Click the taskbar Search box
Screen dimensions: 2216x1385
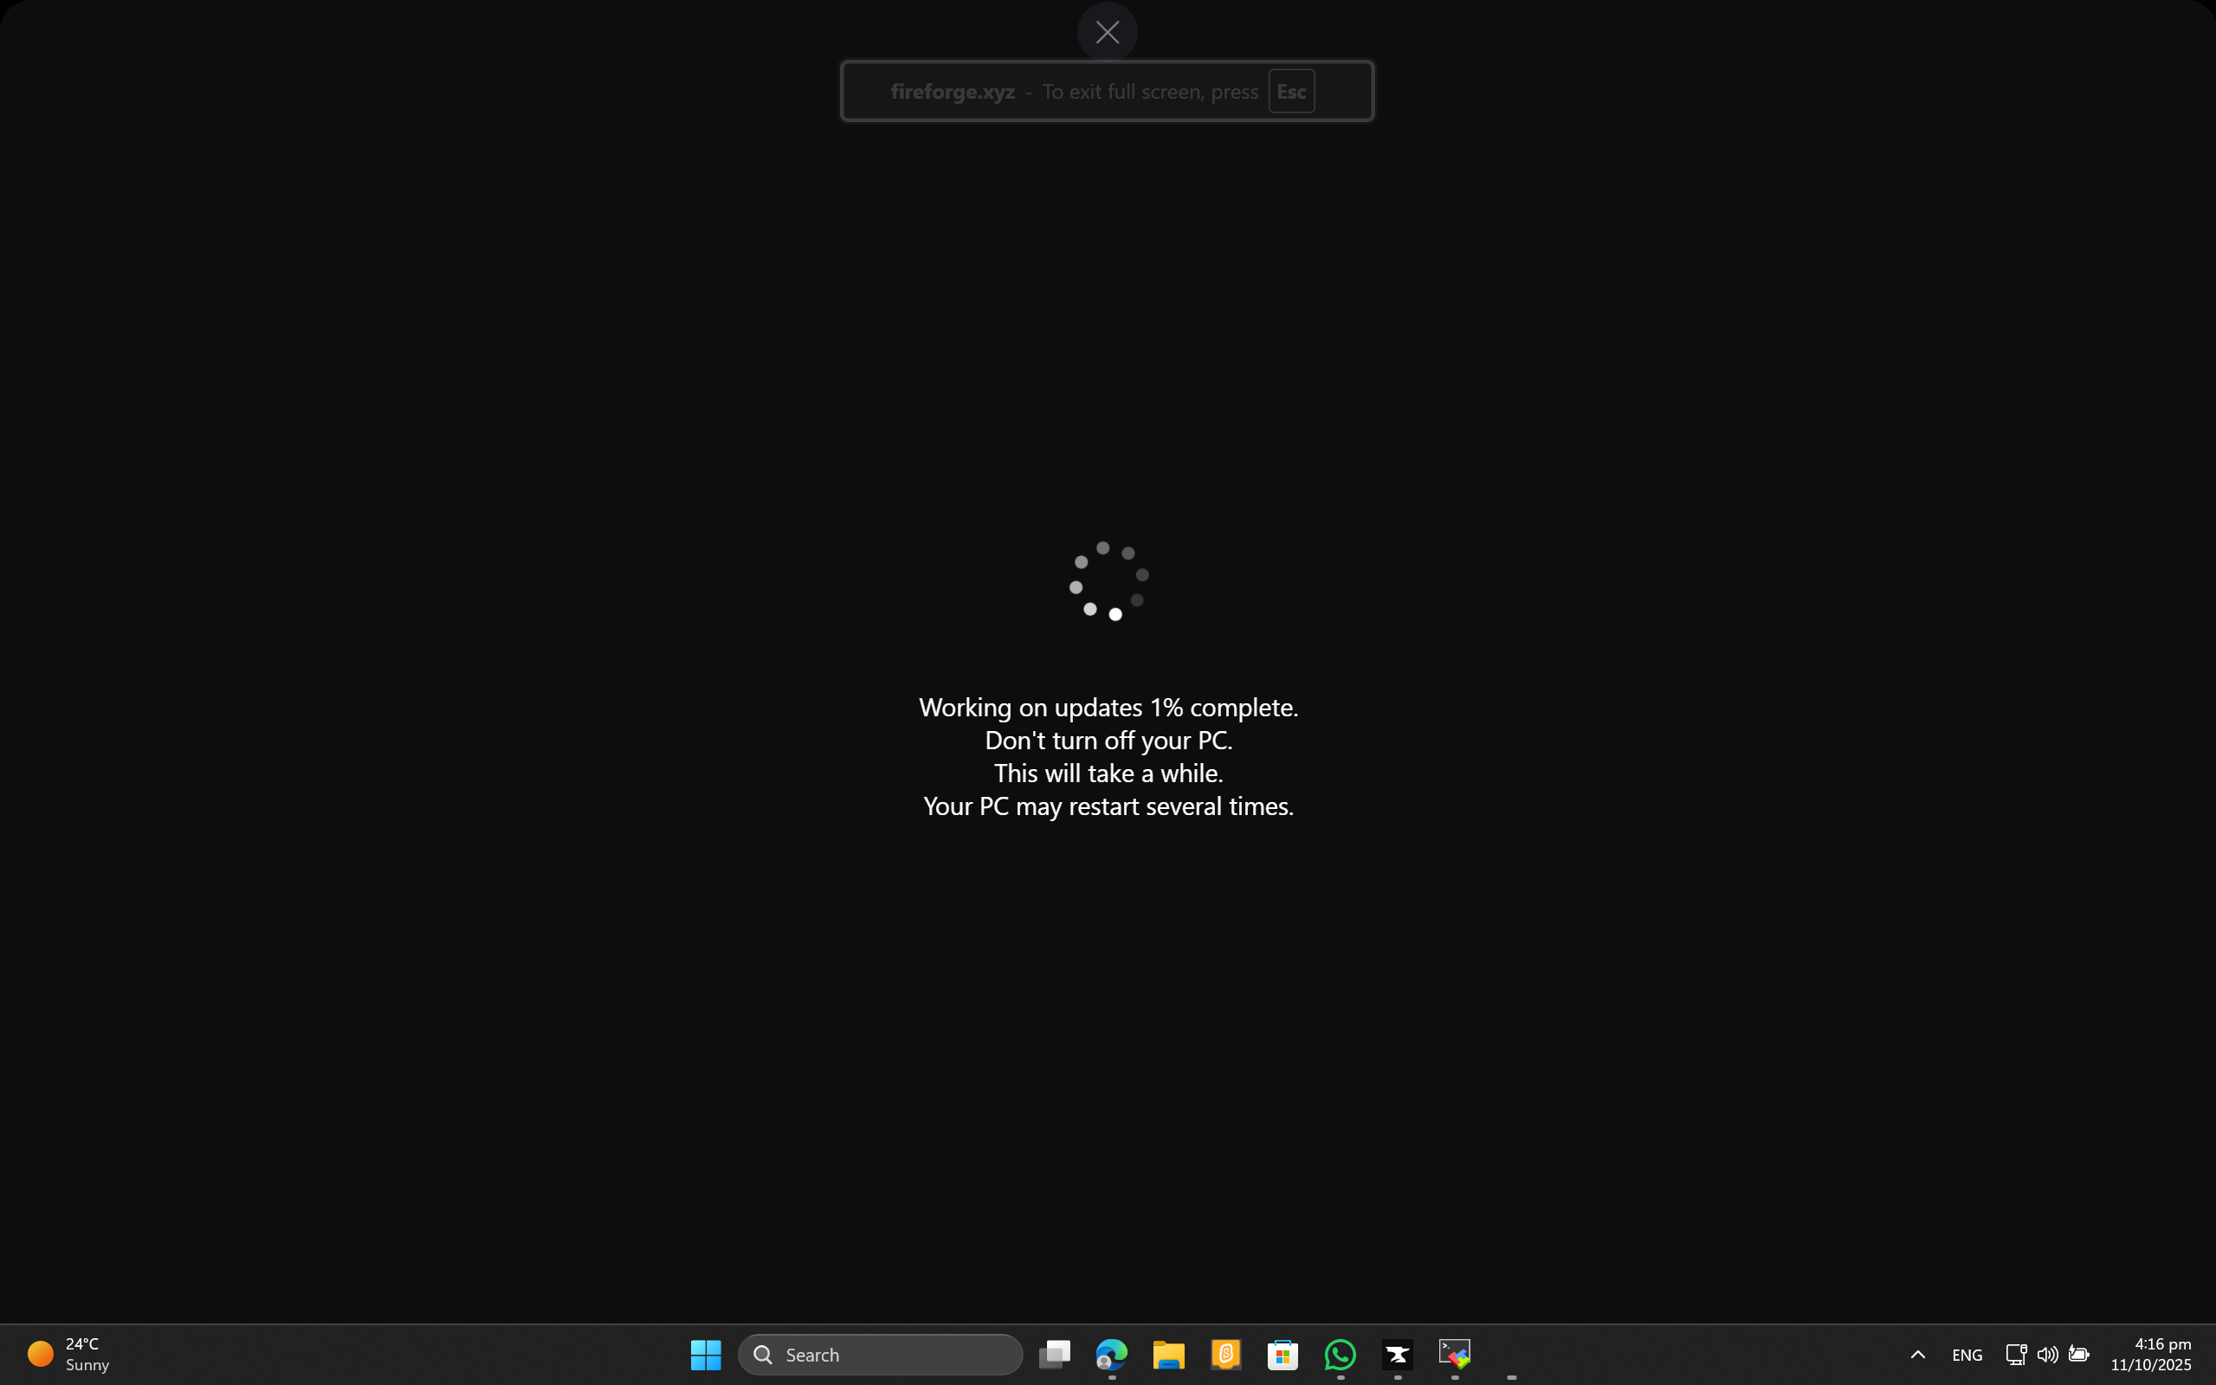tap(880, 1354)
